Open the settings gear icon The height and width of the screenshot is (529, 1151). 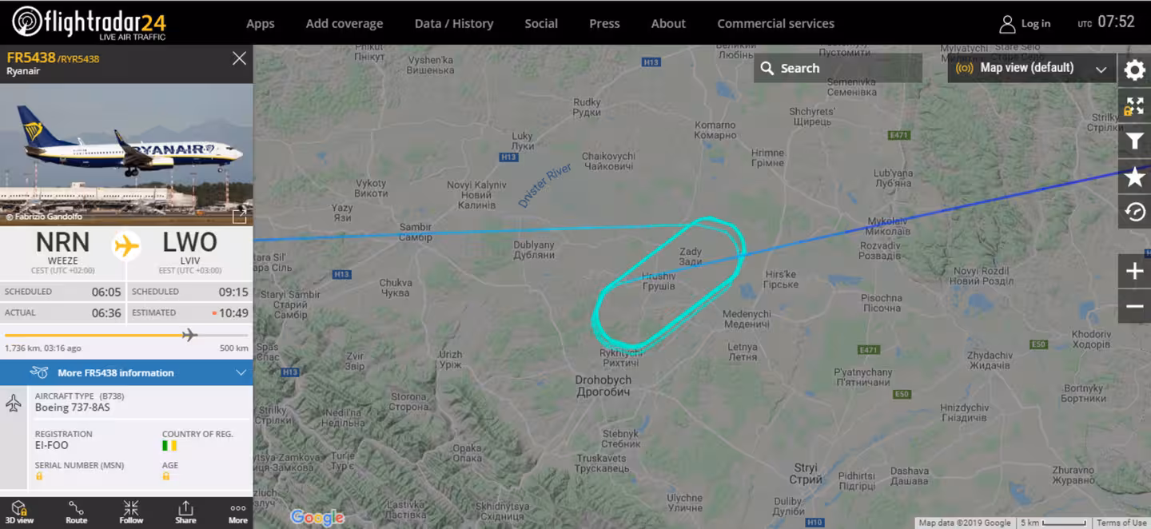[x=1134, y=70]
